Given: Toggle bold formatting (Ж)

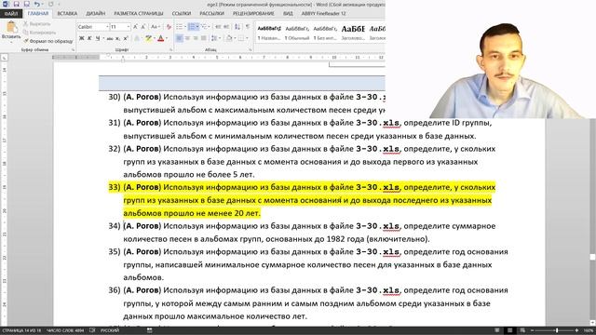Looking at the screenshot, I should [81, 38].
